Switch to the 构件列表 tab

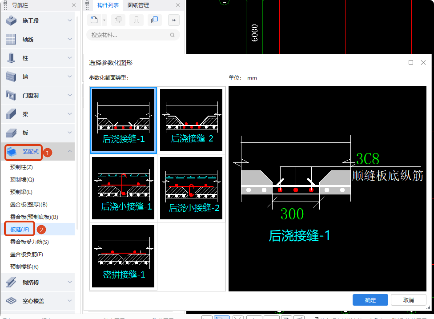tap(108, 5)
